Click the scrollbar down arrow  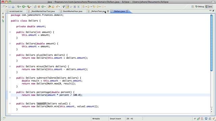pyautogui.click(x=212, y=112)
